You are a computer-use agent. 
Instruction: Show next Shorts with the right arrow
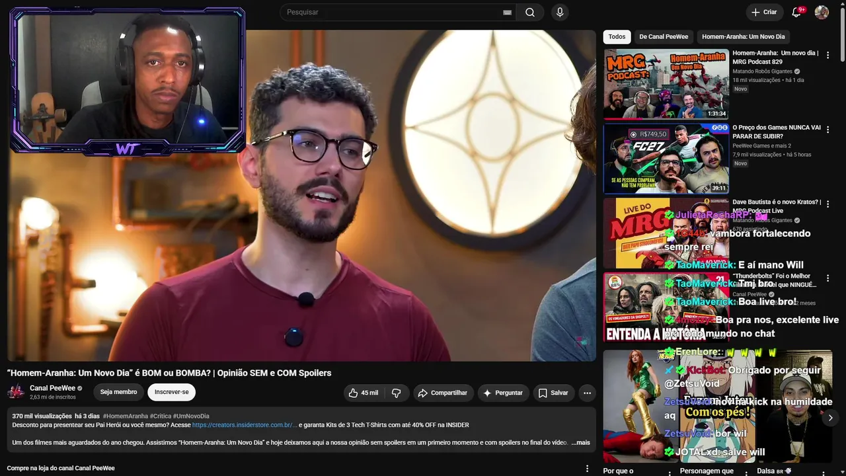tap(830, 417)
